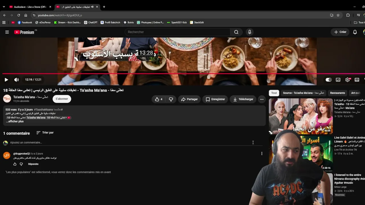
Task: Open the YouTube notifications bell
Action: tap(355, 32)
